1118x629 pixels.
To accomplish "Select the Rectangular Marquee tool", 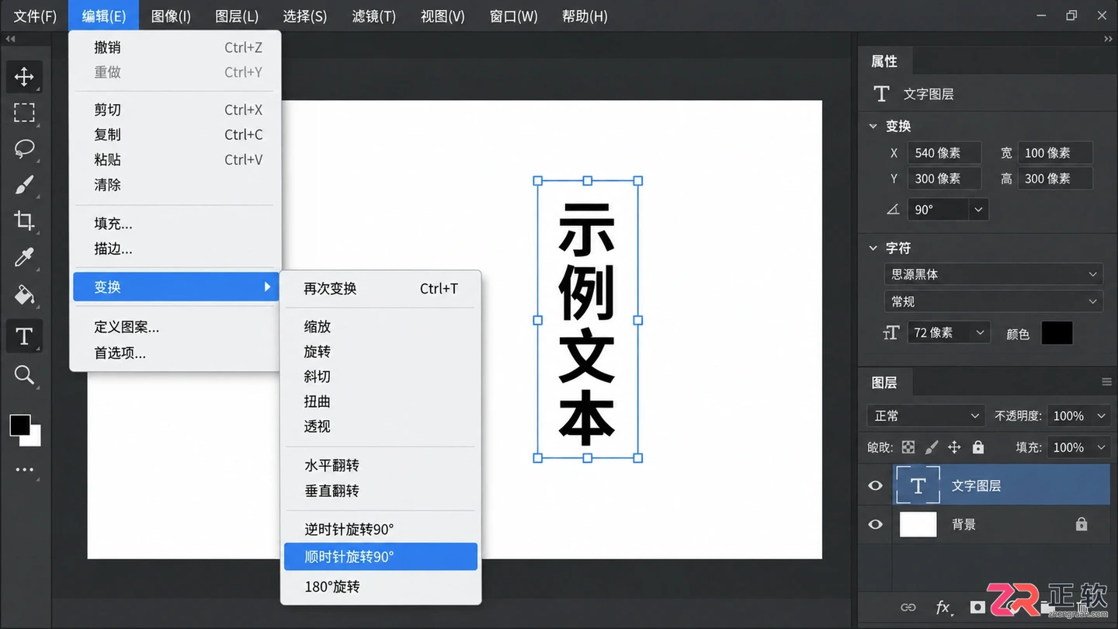I will 24,113.
